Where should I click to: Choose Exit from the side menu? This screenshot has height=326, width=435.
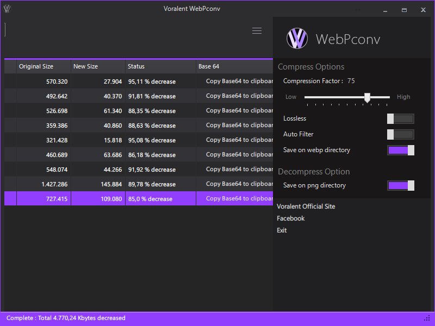pyautogui.click(x=282, y=230)
